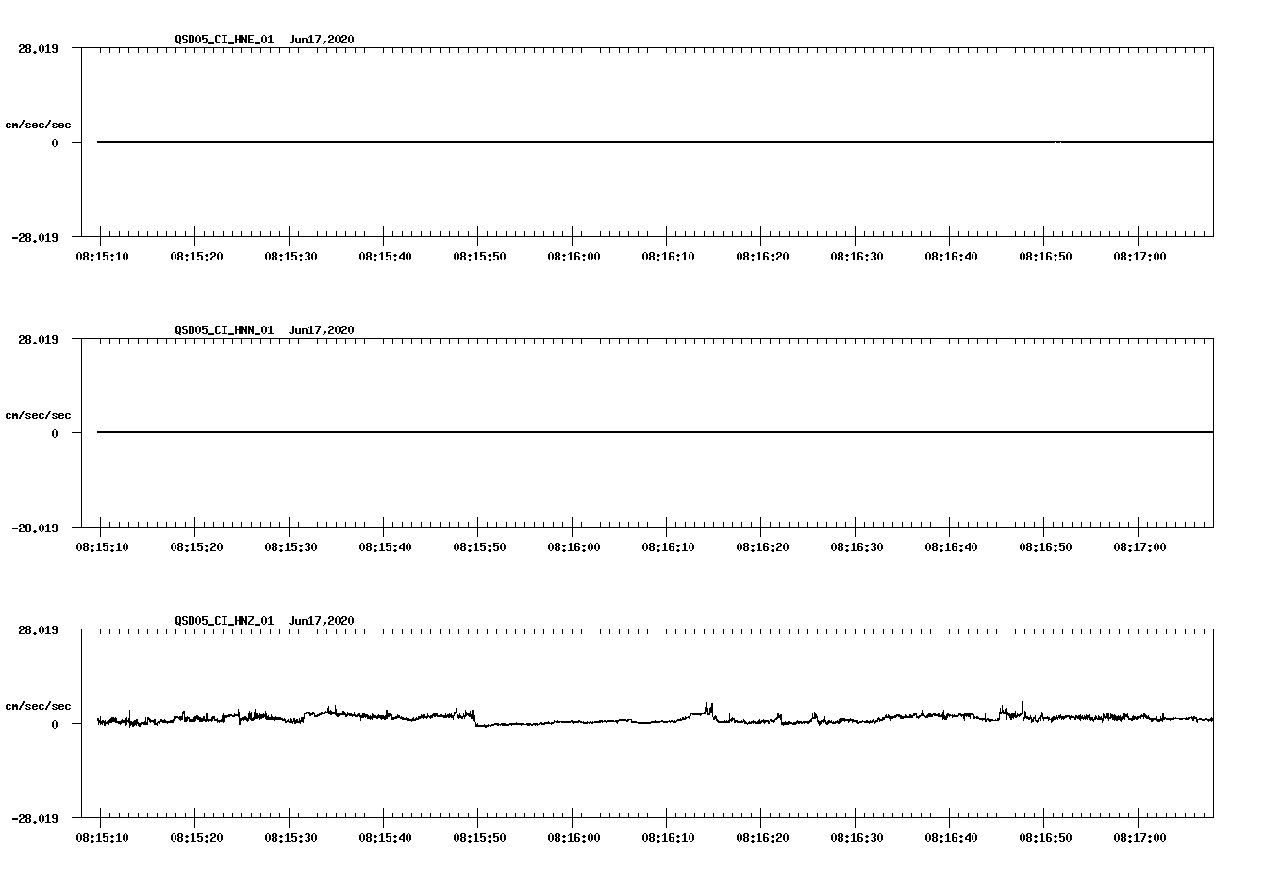Click 08:15:10 time label under HNZ plot
The image size is (1281, 872).
tap(102, 838)
